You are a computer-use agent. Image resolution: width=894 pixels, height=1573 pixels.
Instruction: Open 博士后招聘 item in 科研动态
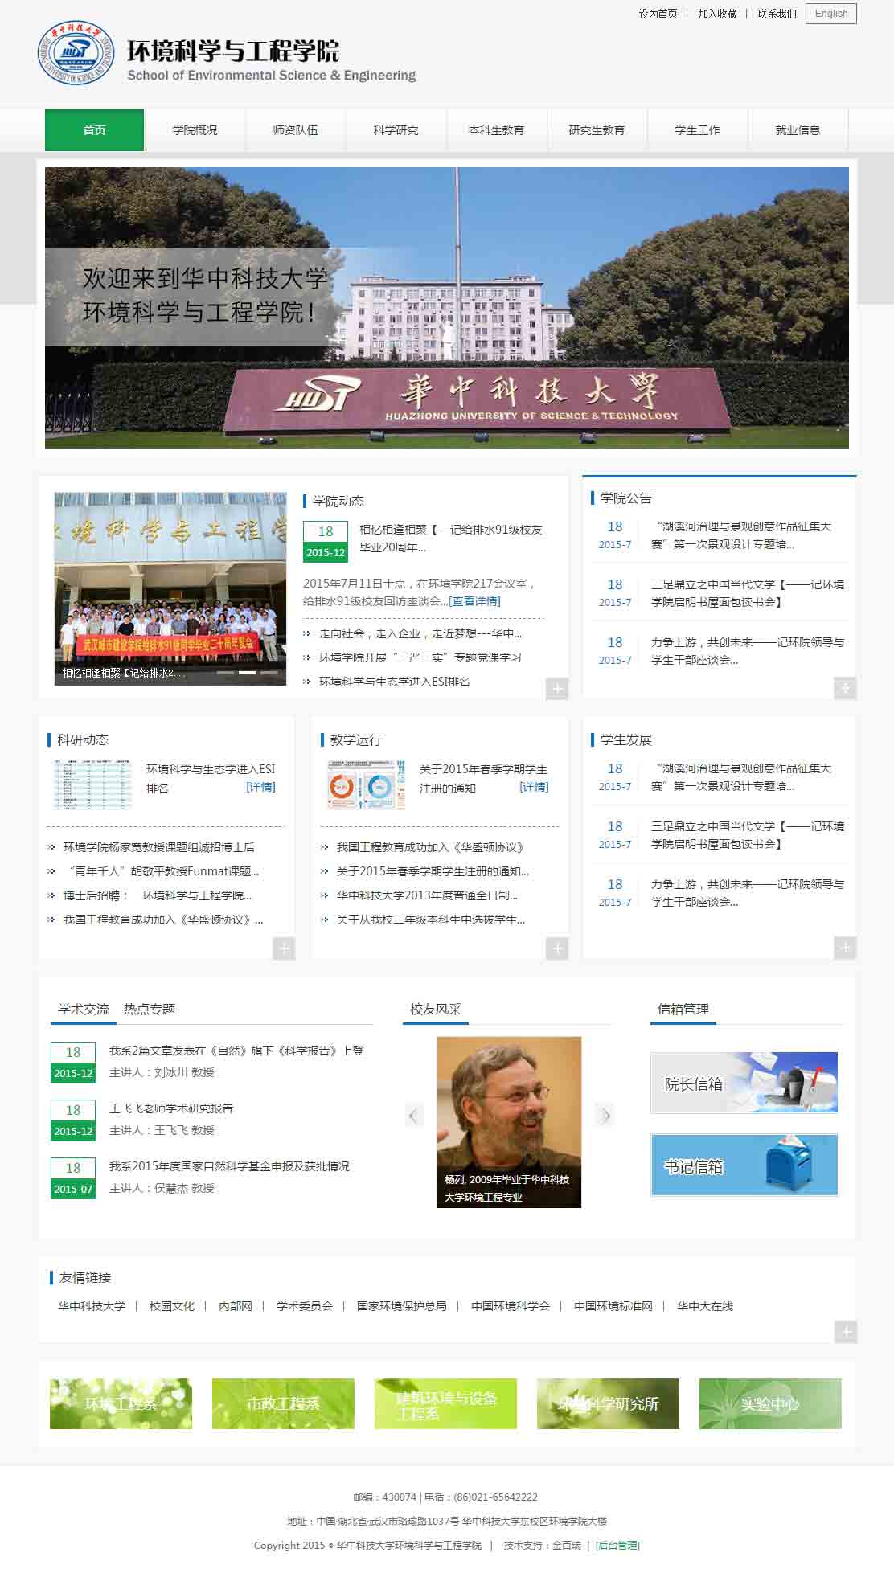click(158, 895)
